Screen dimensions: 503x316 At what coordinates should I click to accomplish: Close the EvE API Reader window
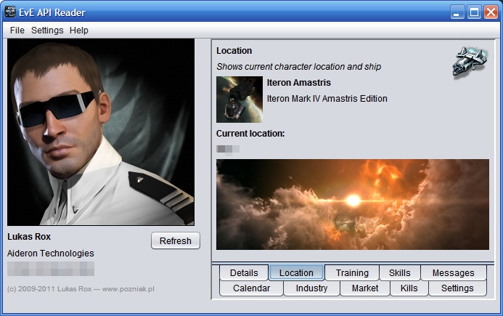(x=491, y=12)
